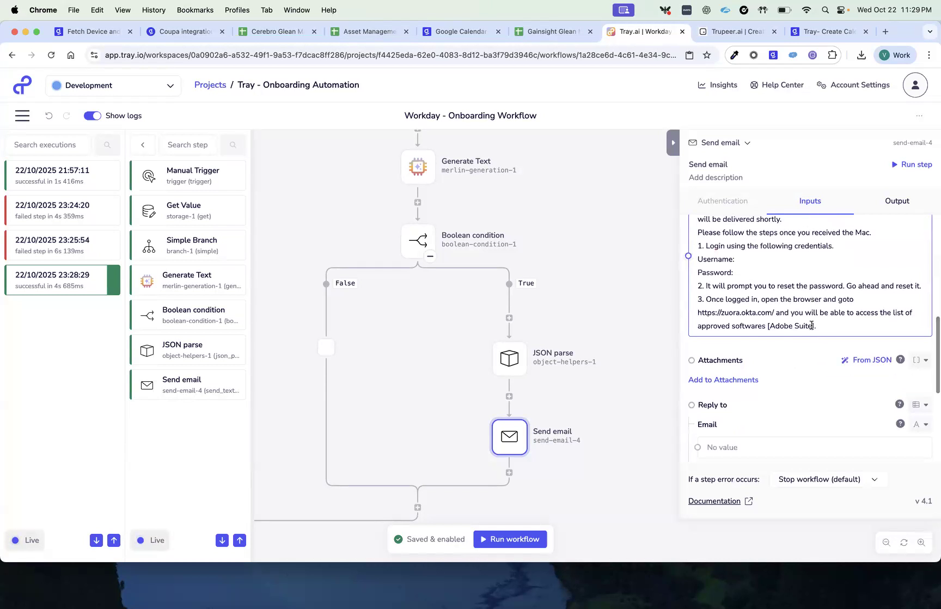Click the Get Value storage icon in step list
Image resolution: width=941 pixels, height=609 pixels.
pos(148,210)
